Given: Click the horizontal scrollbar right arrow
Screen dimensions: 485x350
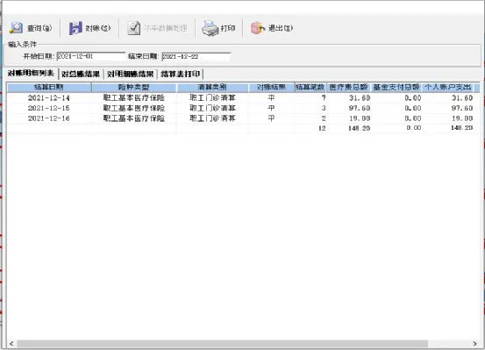Looking at the screenshot, I should [474, 344].
